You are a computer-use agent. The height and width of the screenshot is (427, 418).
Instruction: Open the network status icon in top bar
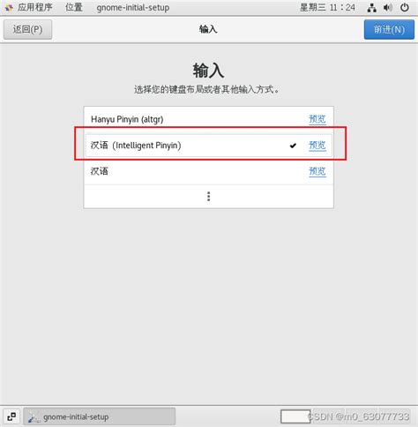(372, 8)
